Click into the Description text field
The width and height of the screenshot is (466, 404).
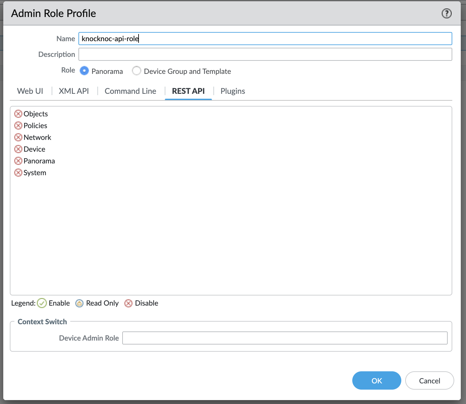coord(265,54)
